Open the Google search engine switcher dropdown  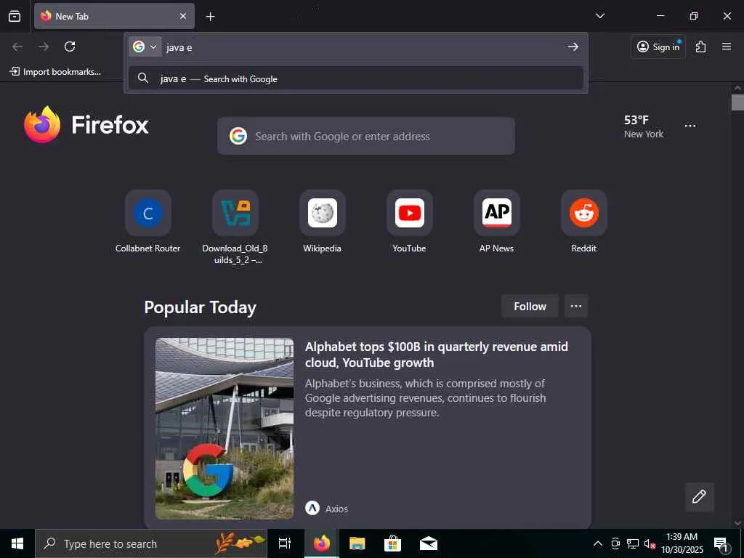[x=145, y=46]
